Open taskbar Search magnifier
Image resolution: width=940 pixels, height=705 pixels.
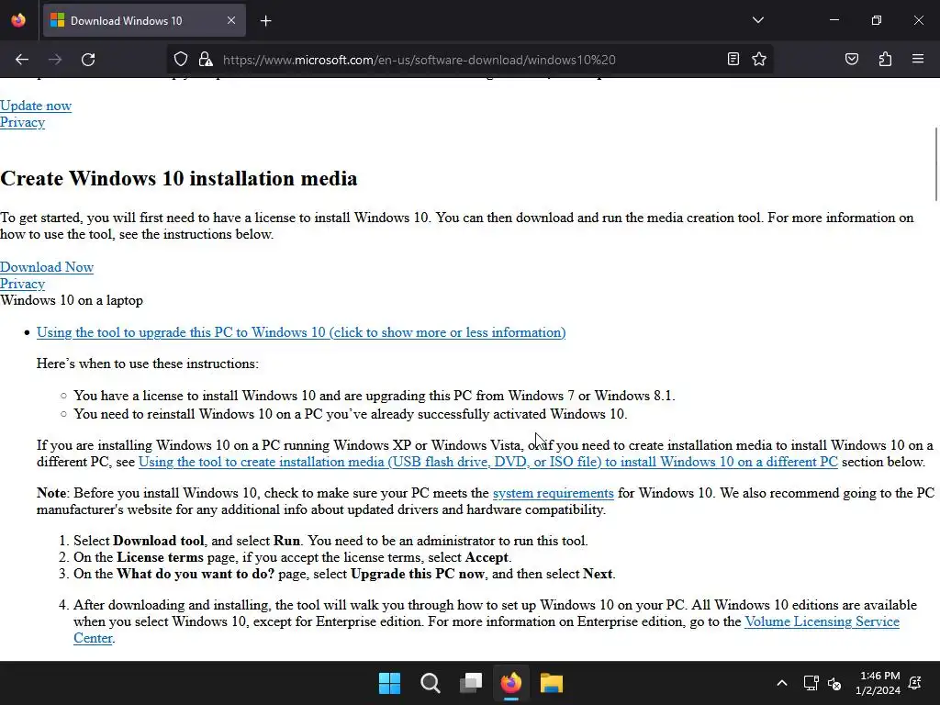(x=431, y=683)
